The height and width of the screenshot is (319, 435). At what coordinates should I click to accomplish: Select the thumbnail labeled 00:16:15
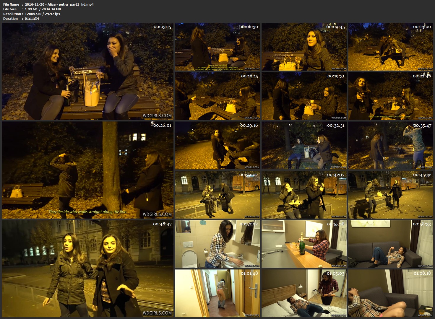[217, 96]
